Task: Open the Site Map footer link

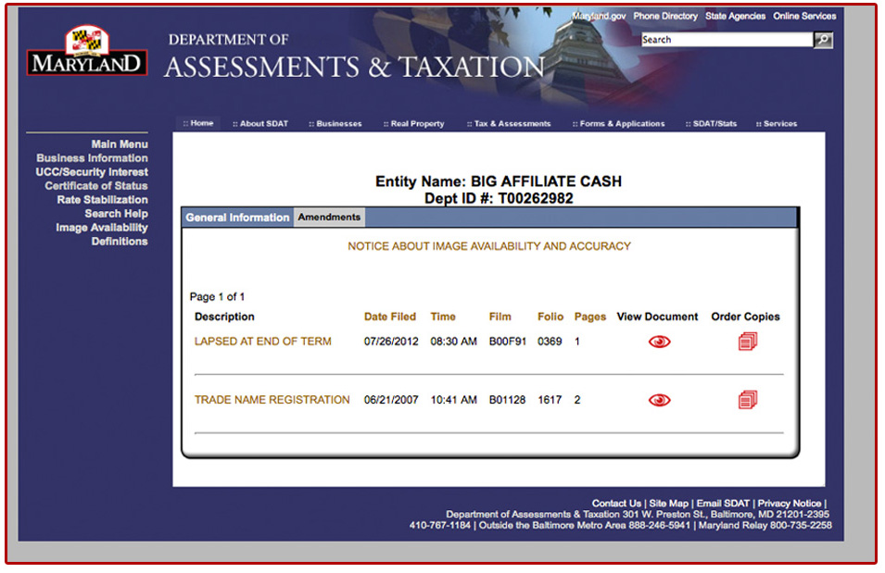Action: click(668, 504)
